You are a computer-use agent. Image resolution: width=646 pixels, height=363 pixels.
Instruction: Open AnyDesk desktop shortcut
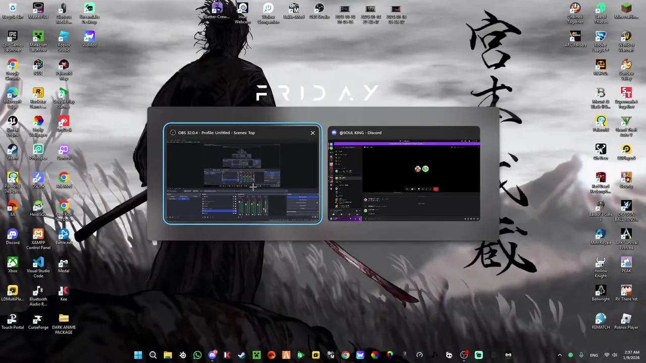coord(64,125)
